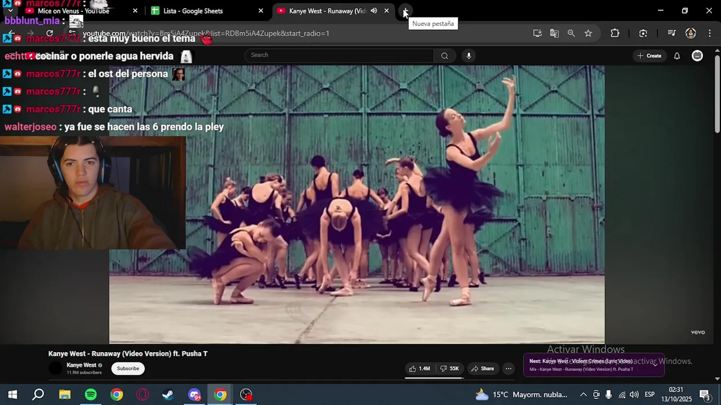Open File Explorer from the taskbar

pos(65,394)
